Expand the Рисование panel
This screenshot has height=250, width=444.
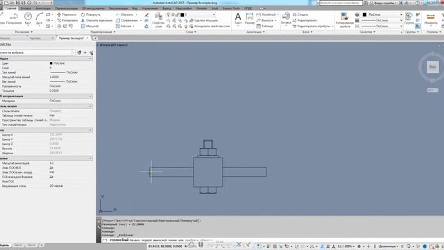tap(24, 32)
